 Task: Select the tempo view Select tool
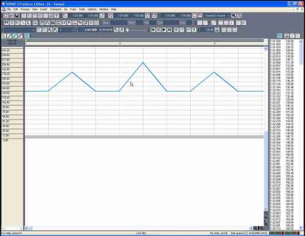click(x=4, y=36)
